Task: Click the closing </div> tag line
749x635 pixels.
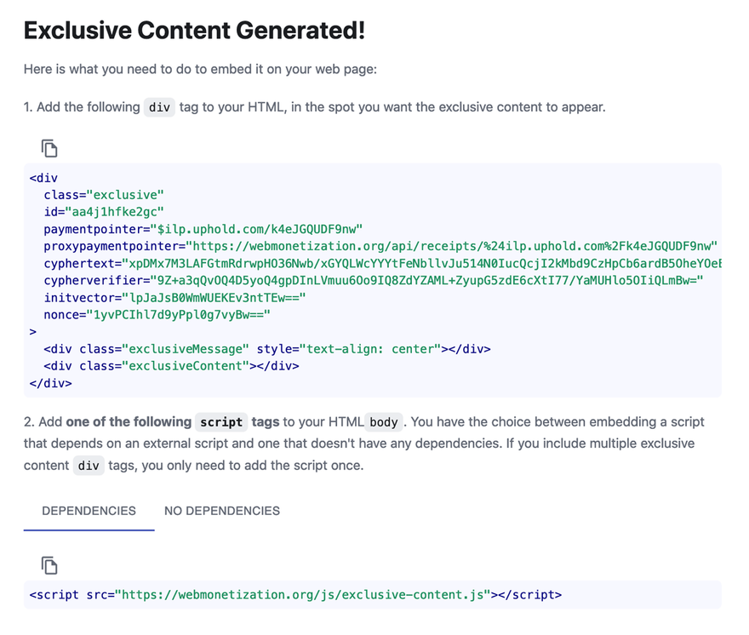Action: coord(50,383)
